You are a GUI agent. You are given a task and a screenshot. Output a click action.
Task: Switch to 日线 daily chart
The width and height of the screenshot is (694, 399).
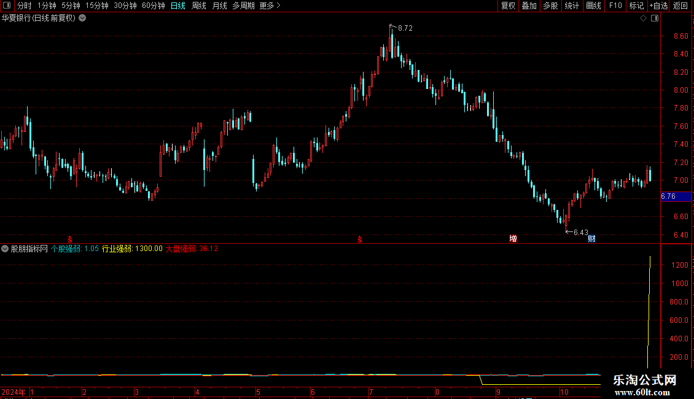pyautogui.click(x=178, y=6)
